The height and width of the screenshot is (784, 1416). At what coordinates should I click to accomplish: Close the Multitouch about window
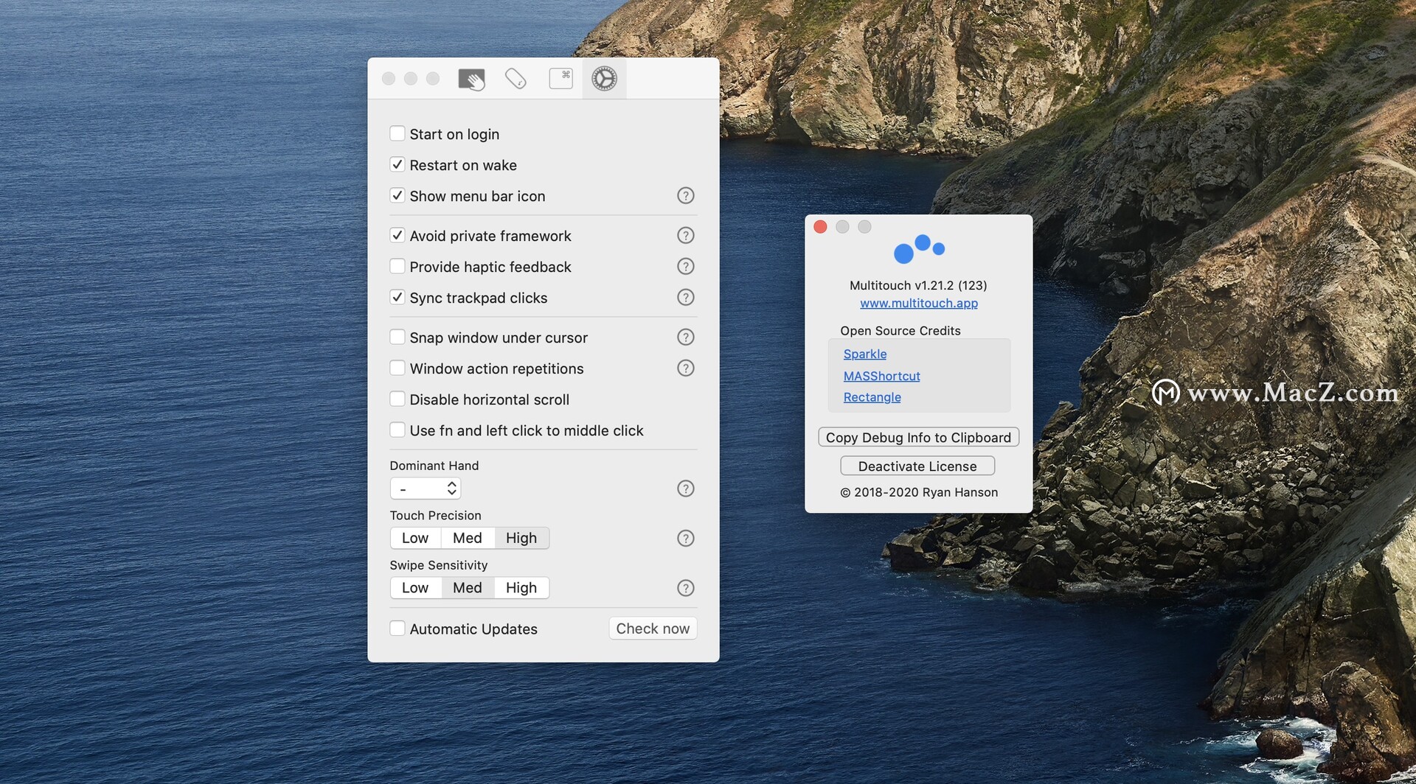pyautogui.click(x=820, y=227)
